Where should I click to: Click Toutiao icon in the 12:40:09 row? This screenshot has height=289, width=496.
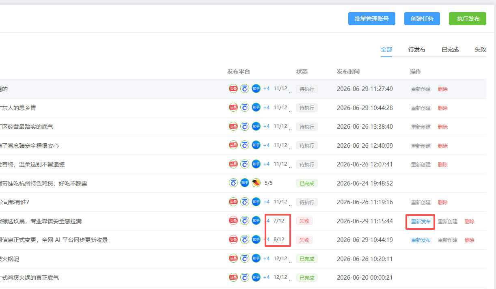[x=233, y=145]
